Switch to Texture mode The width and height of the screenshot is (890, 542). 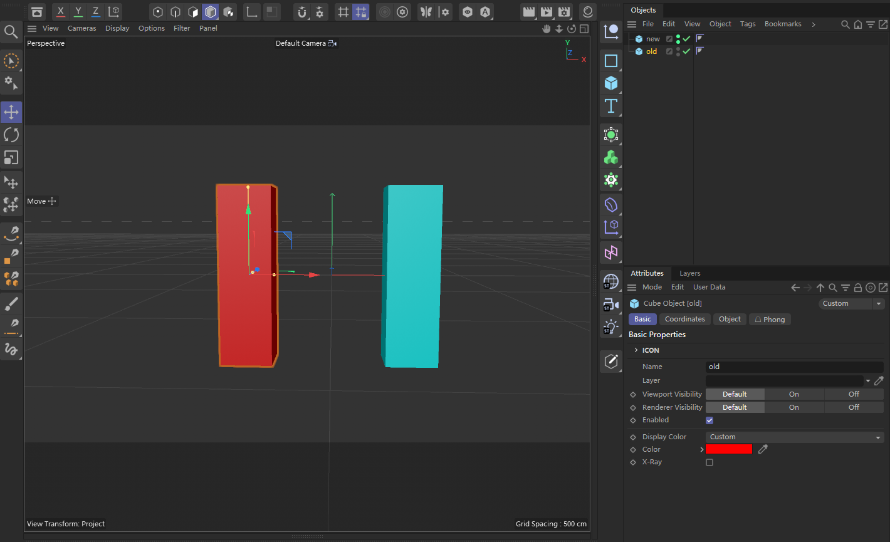pyautogui.click(x=229, y=11)
